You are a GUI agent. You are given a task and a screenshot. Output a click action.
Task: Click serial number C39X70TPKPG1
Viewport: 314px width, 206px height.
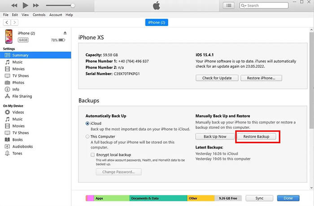point(127,74)
